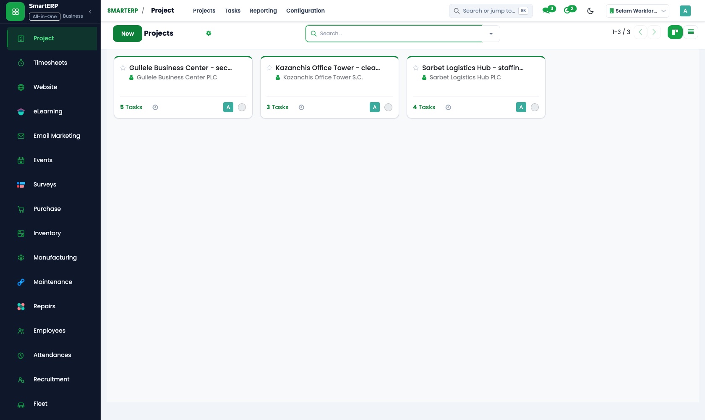Collapse the sidebar with the chevron

pos(90,12)
